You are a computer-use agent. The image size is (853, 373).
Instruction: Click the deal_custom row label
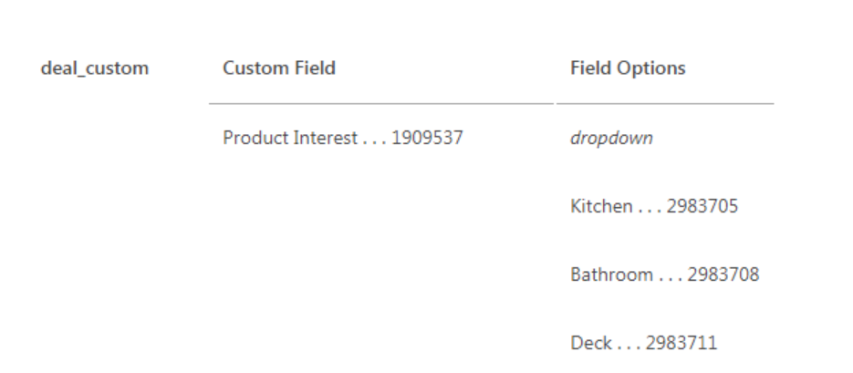[x=95, y=68]
